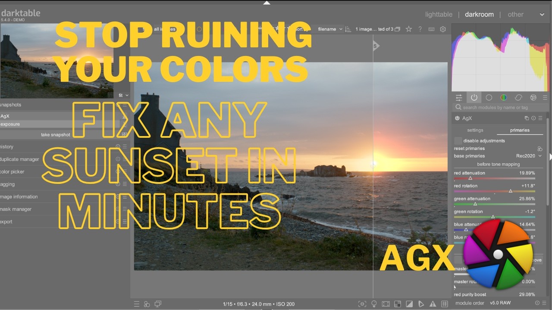Screen dimensions: 552x310
Task: Open module groups presets hamburger menu
Action: [x=545, y=98]
